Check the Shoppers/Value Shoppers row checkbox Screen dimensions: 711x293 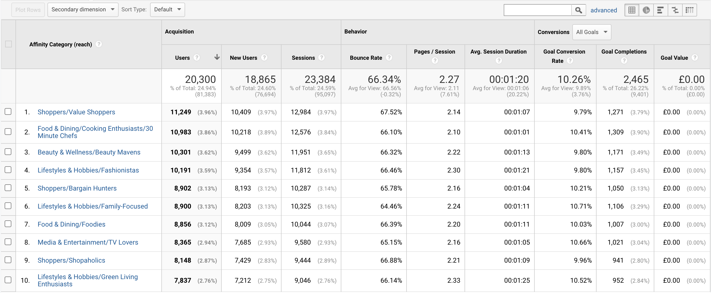tap(8, 112)
